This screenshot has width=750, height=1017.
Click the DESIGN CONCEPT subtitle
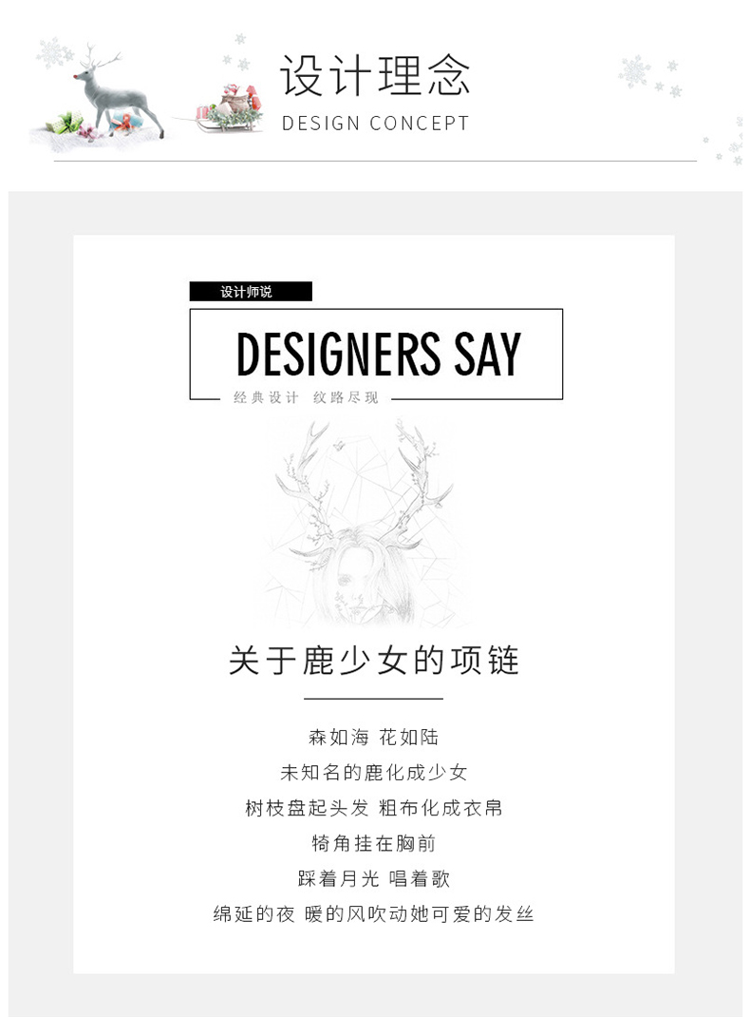point(375,123)
